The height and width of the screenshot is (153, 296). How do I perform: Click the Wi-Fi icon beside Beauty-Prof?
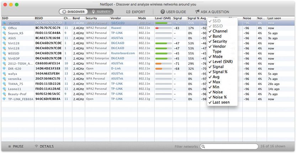coord(4,94)
